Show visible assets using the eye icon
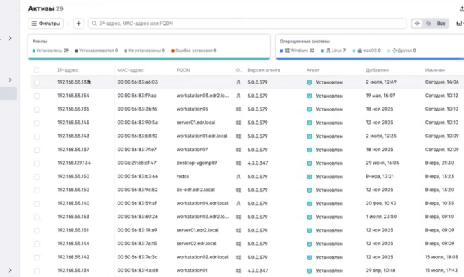Screen dimensions: 464x277 (417, 24)
